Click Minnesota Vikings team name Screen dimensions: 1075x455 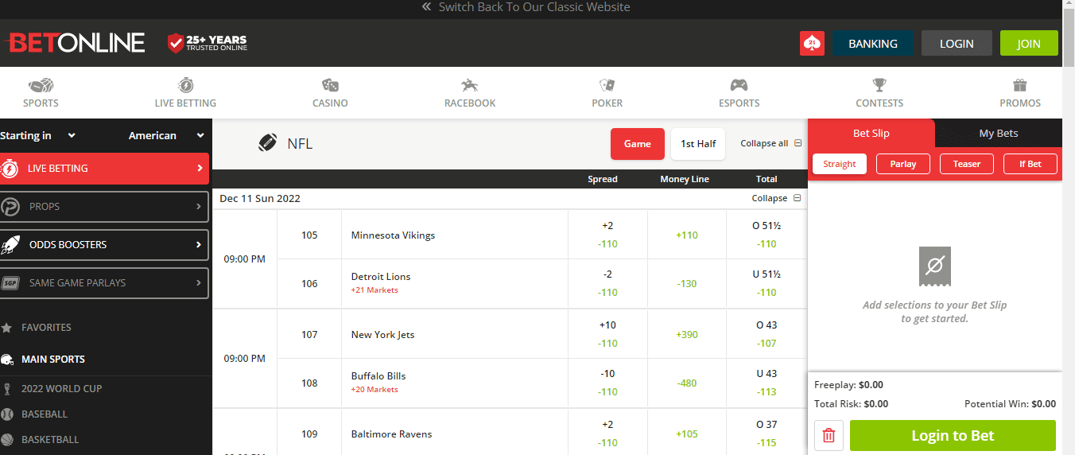pyautogui.click(x=393, y=235)
